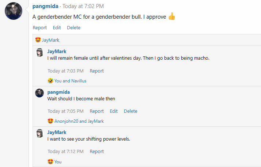
Task: Click JayMark's avatar on valentines comment
Action: (x=39, y=52)
